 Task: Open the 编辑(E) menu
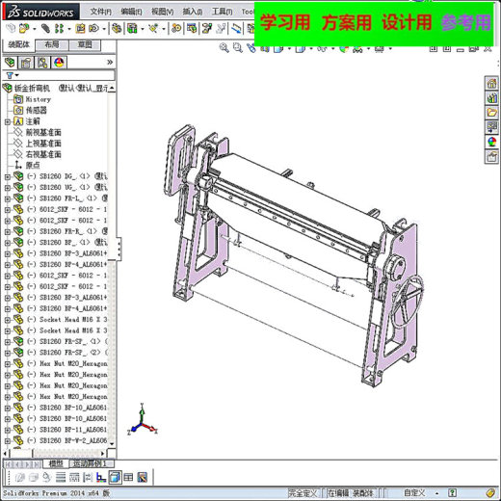coord(131,12)
